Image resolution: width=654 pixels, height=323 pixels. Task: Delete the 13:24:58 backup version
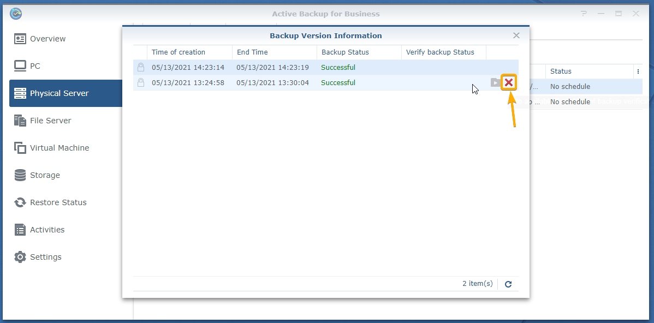509,82
